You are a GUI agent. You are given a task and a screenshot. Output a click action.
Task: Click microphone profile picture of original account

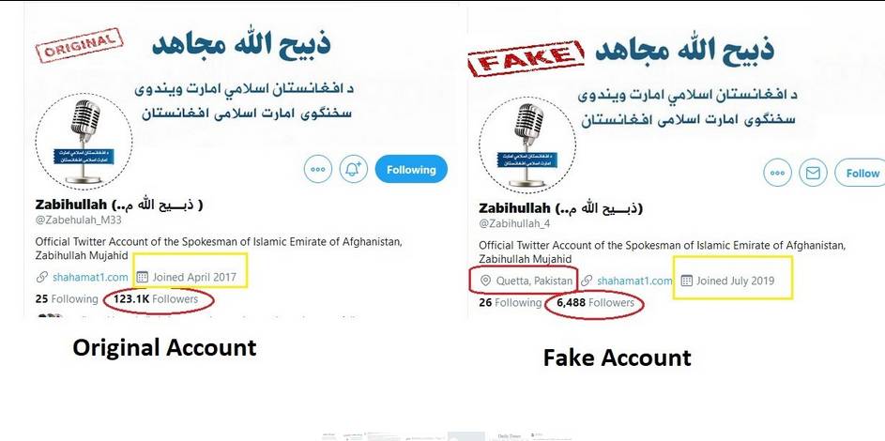click(84, 141)
